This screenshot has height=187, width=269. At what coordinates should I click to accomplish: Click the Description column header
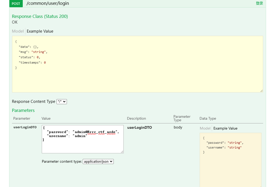click(137, 118)
